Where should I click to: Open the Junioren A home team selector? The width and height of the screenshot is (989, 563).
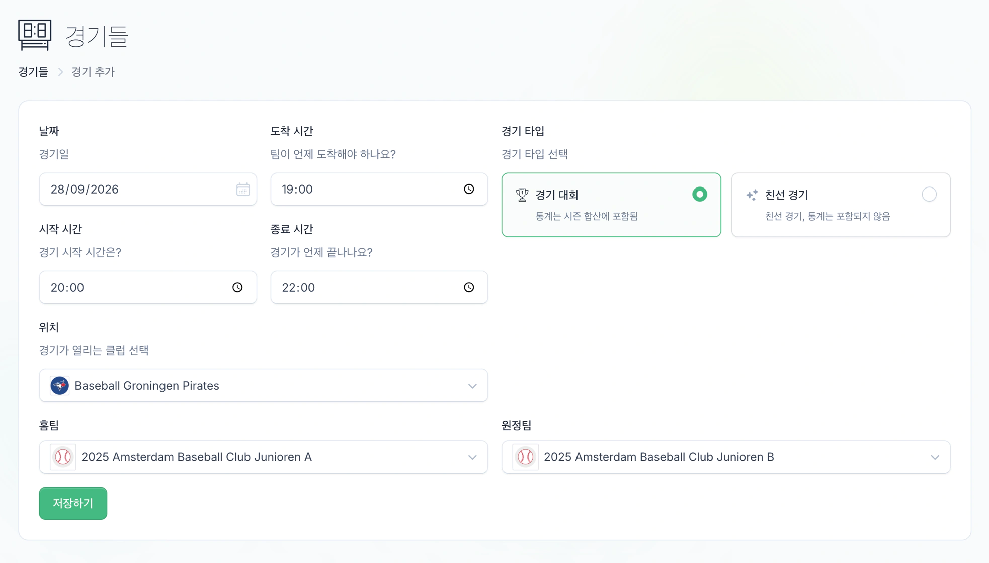tap(264, 457)
